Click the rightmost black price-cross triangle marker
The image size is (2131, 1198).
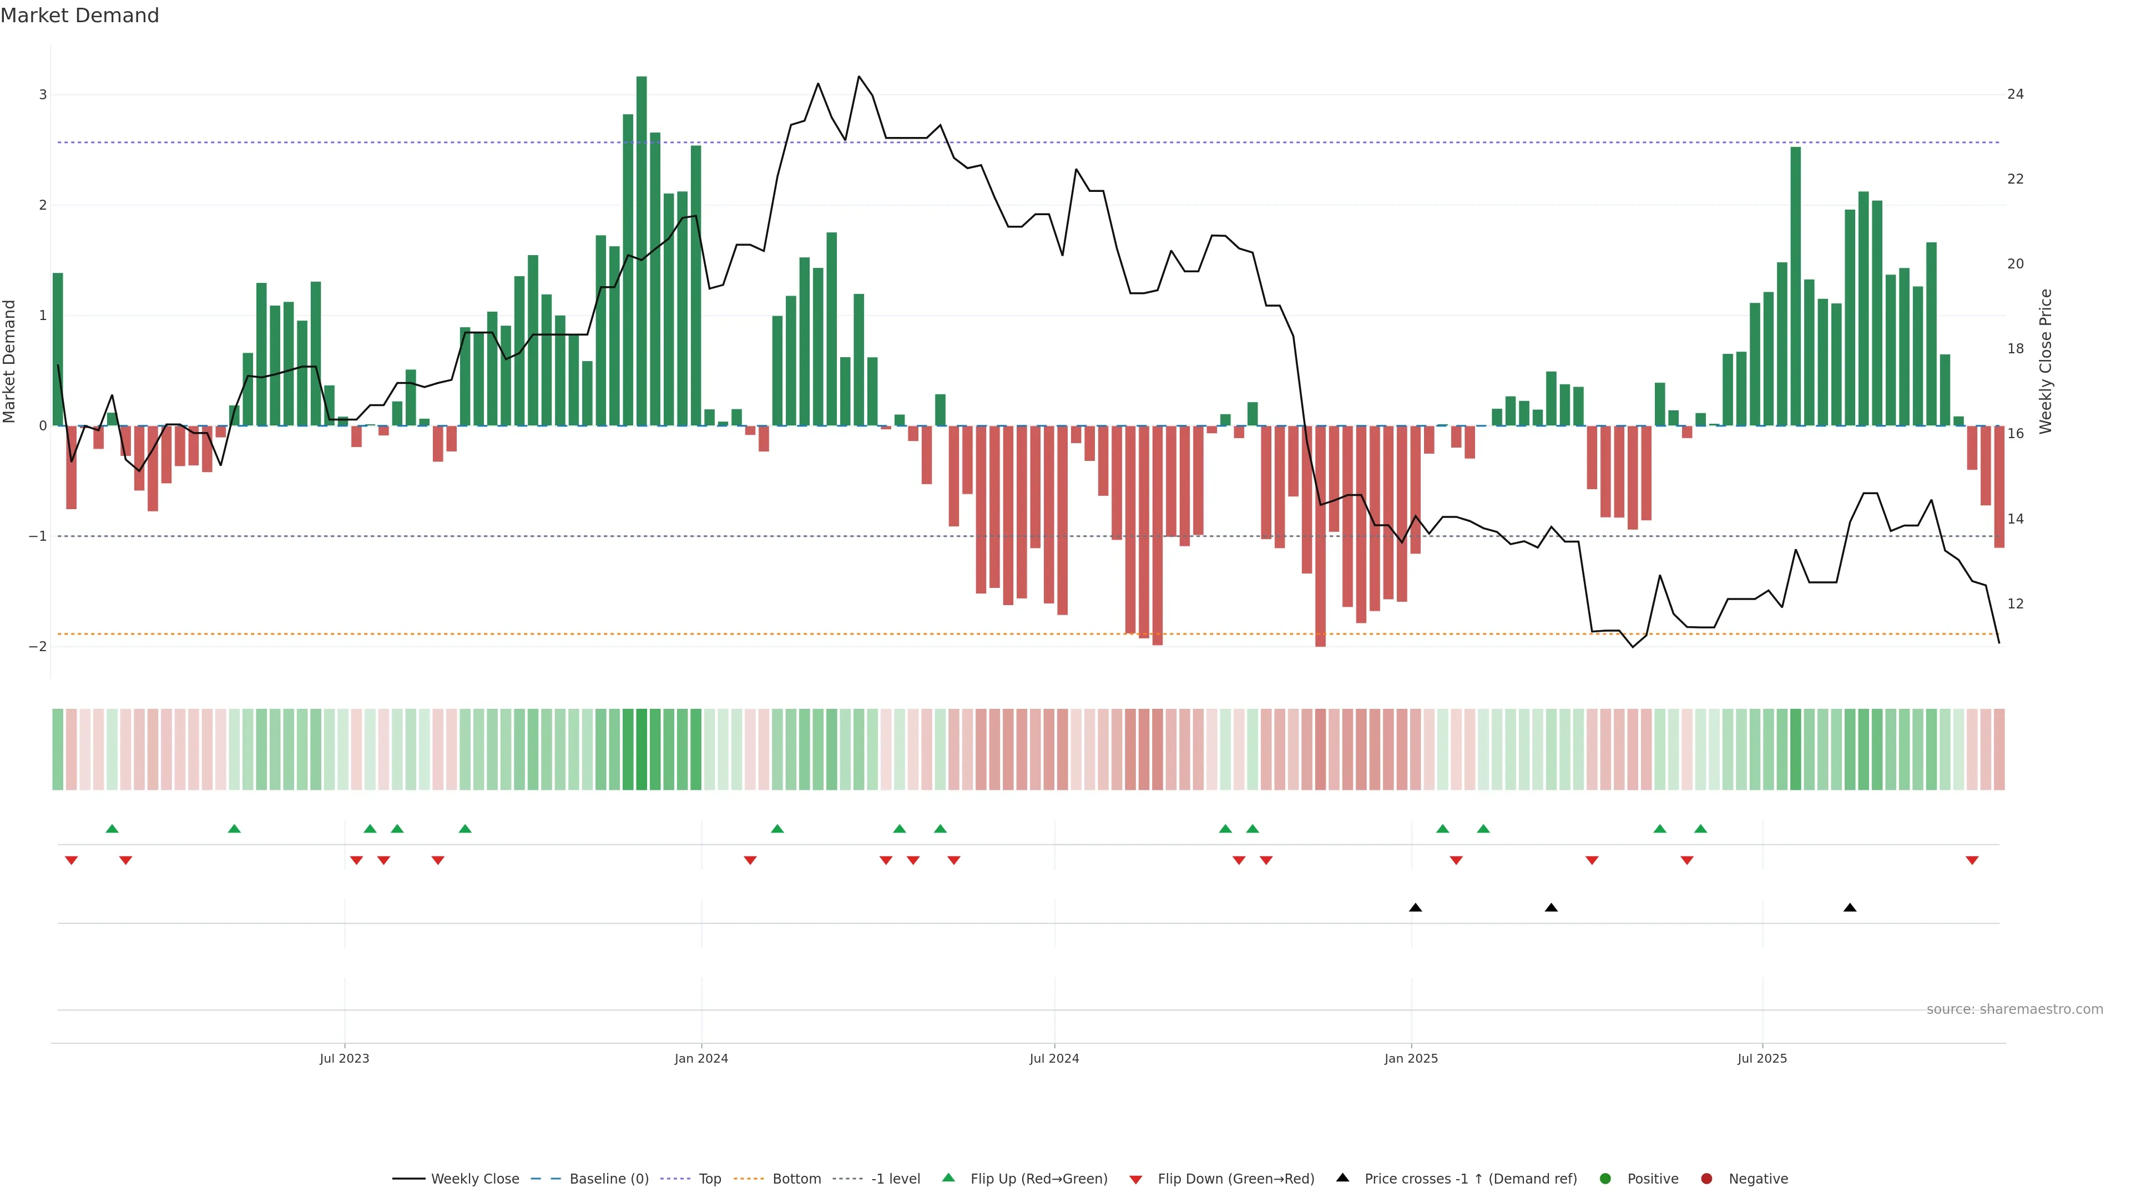pyautogui.click(x=1850, y=908)
